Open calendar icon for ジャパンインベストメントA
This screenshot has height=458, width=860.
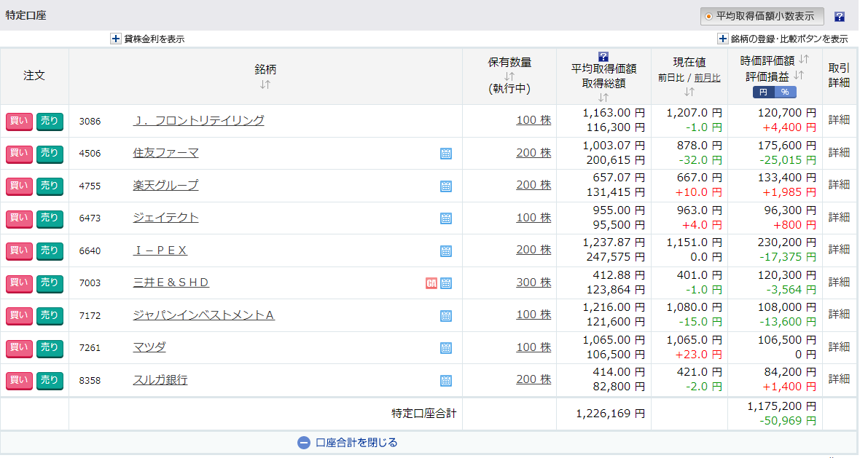point(446,315)
